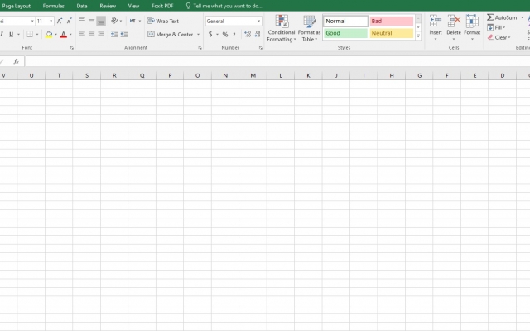Expand the AutoSum dropdown arrow
Viewport: 530px width, 331px height.
point(522,17)
